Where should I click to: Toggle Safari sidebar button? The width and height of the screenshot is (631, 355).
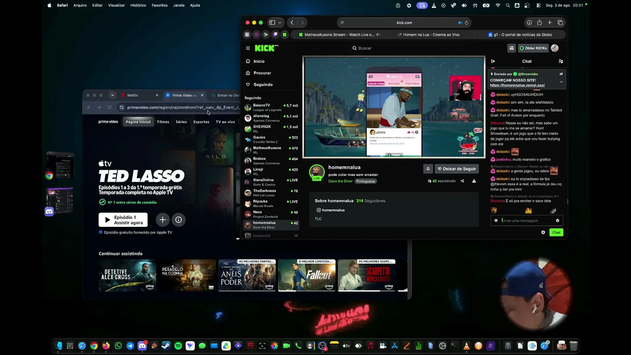272,23
